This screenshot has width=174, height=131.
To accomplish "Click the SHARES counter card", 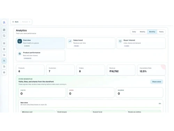I will click(x=140, y=93).
